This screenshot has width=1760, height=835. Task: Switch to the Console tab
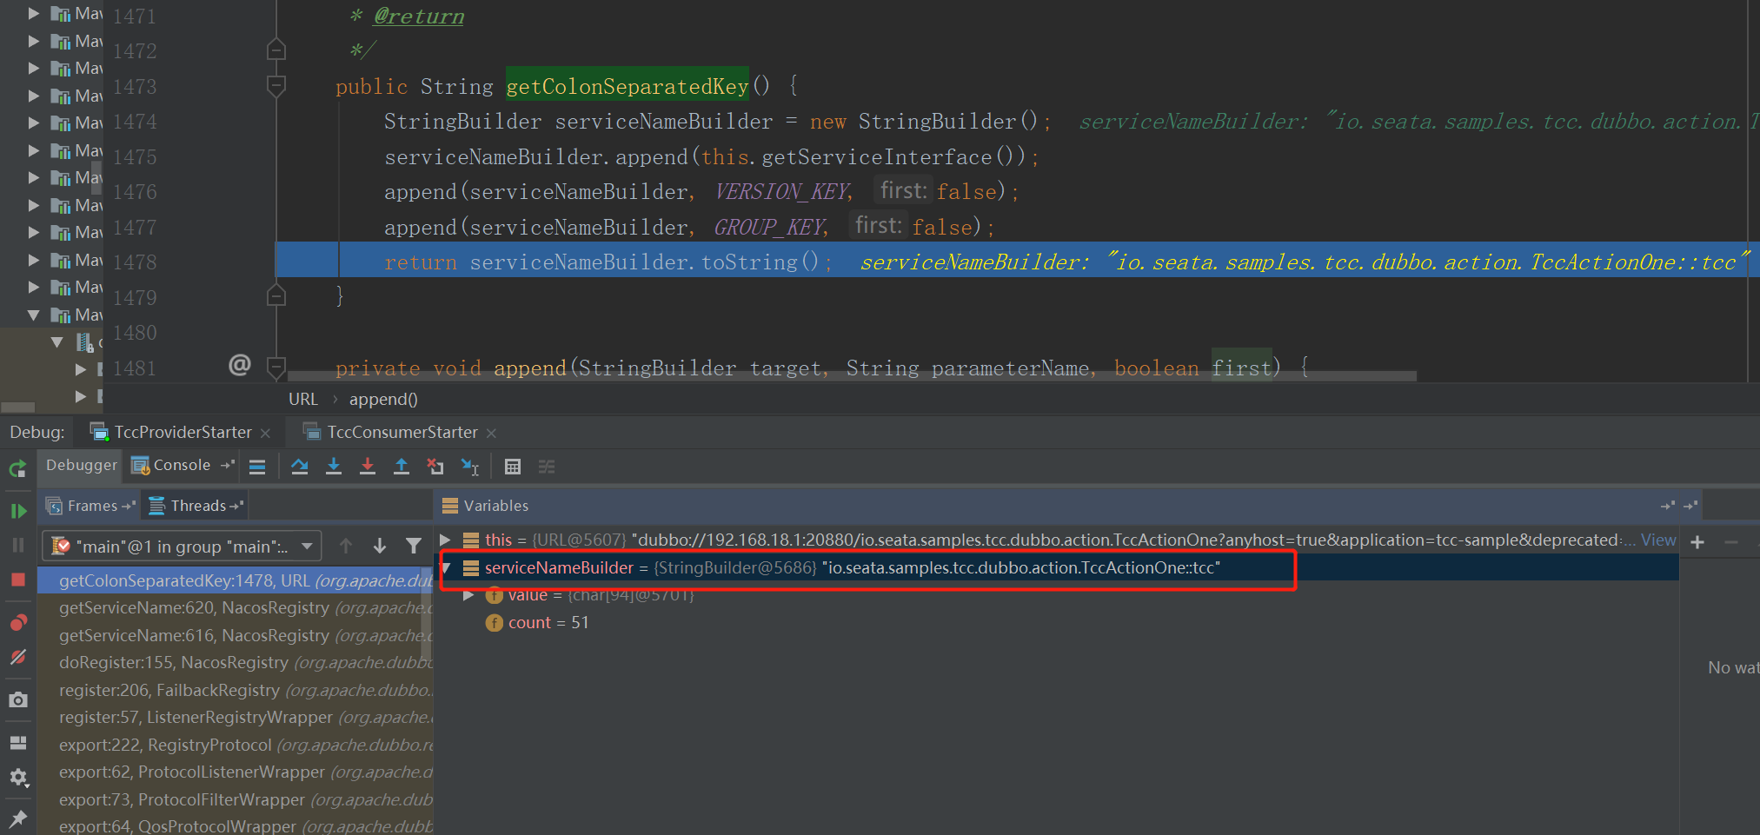(x=181, y=466)
